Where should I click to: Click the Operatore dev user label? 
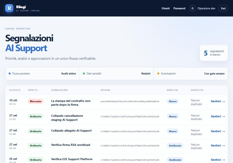click(x=206, y=8)
